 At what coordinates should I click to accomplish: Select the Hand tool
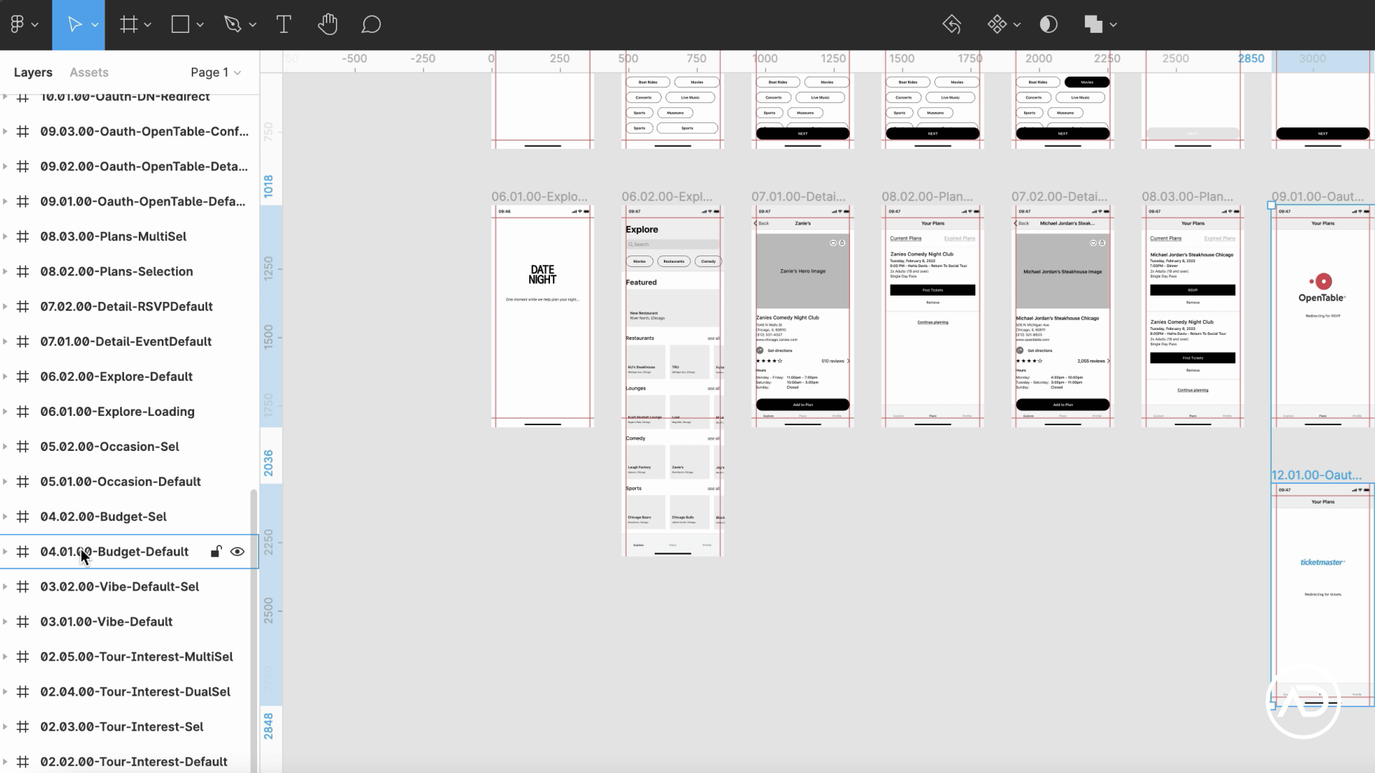pos(327,24)
